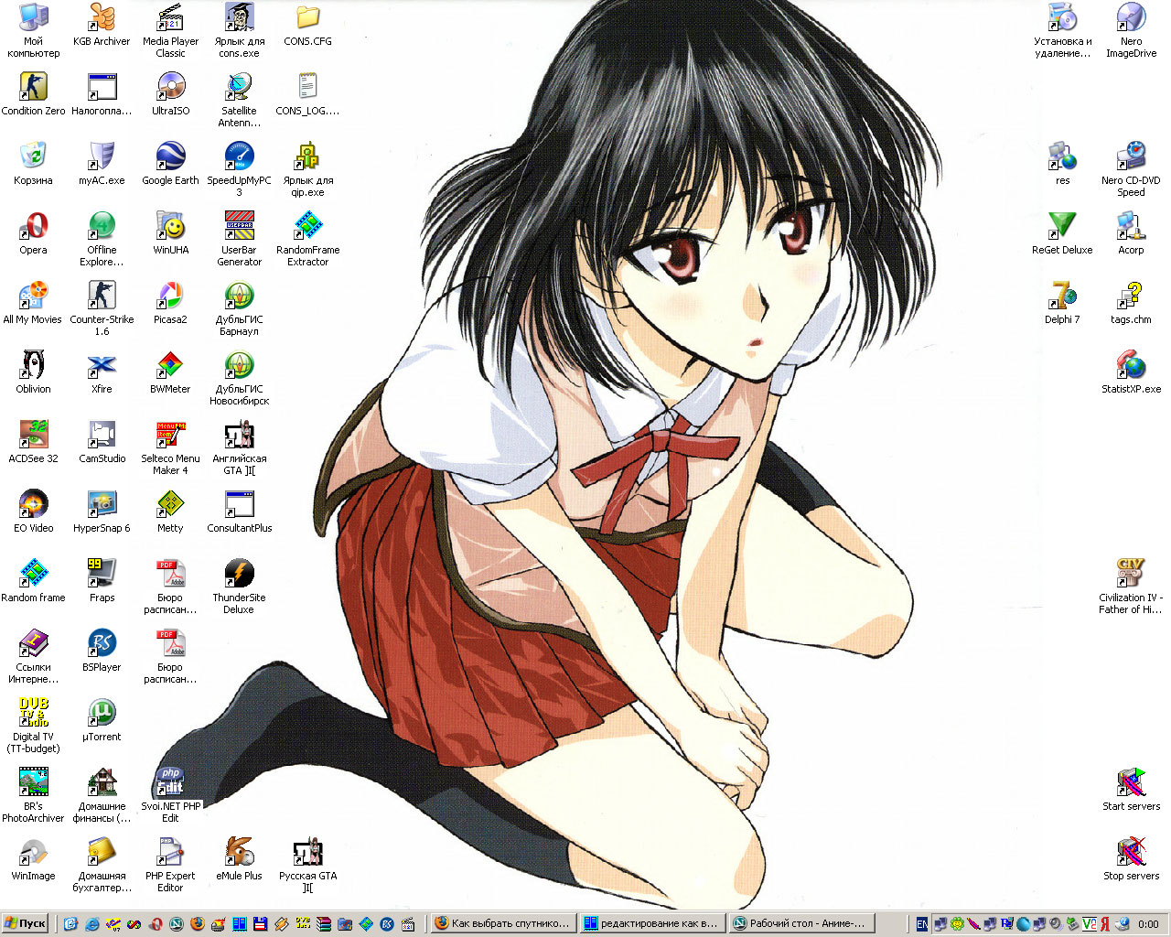Launch WinRAR from the Quick Launch bar
The image size is (1171, 937).
coord(324,923)
